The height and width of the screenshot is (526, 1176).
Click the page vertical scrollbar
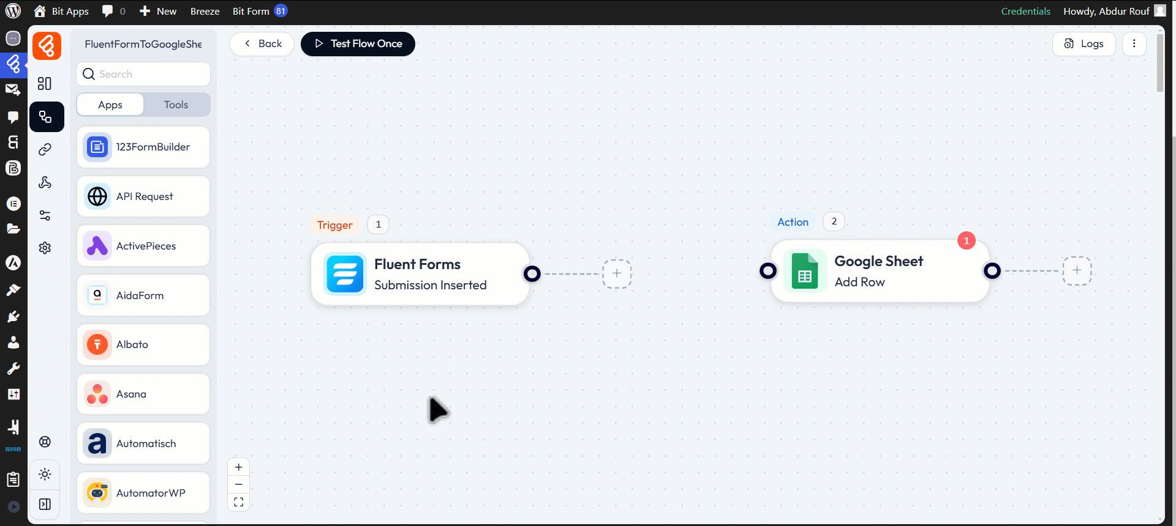(x=1160, y=62)
